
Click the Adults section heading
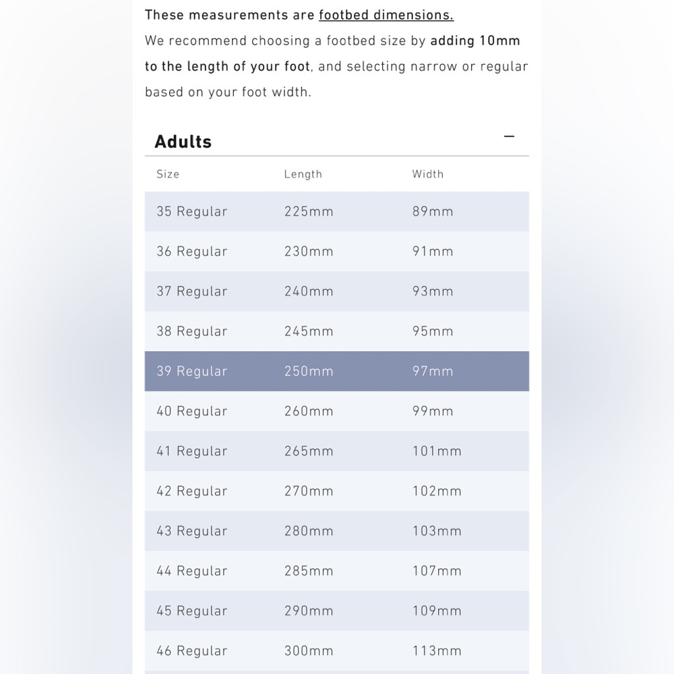[x=183, y=142]
